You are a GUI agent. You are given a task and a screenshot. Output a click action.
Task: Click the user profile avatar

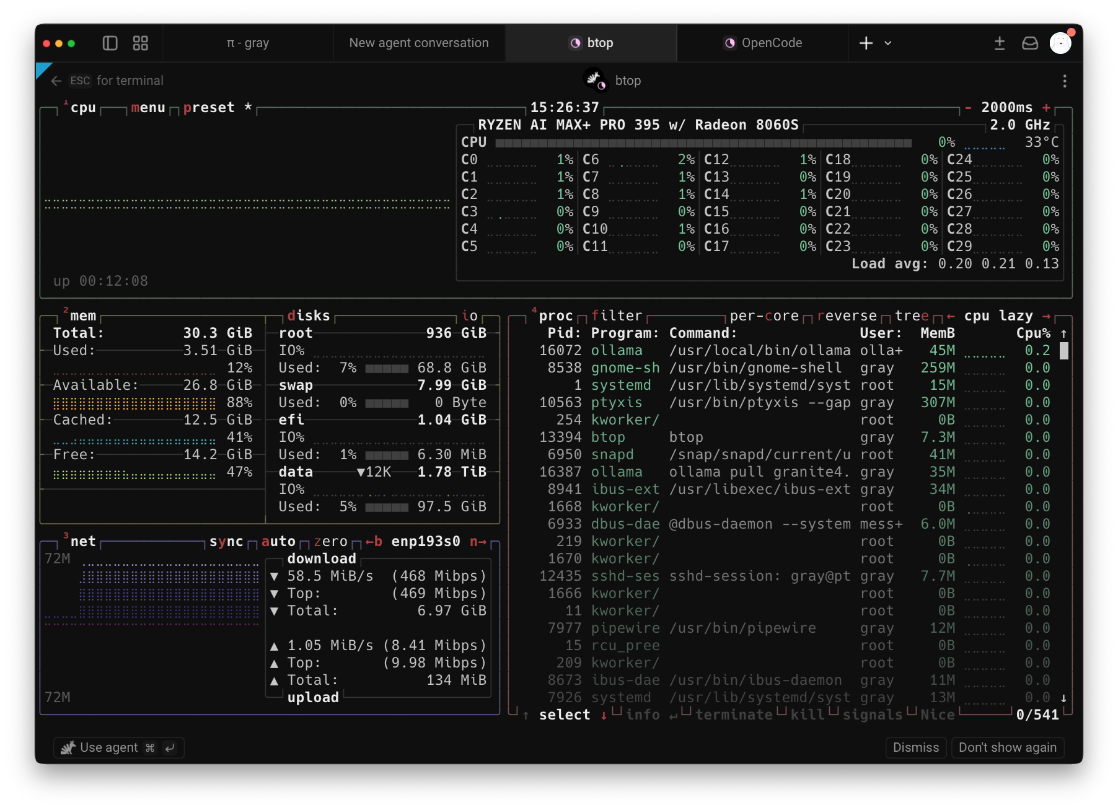tap(1061, 43)
